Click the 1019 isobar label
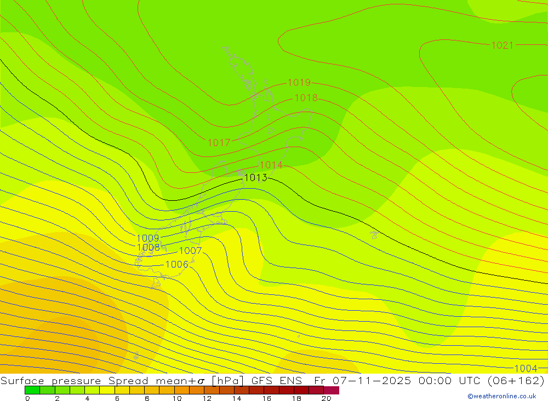The image size is (548, 401). click(x=299, y=83)
